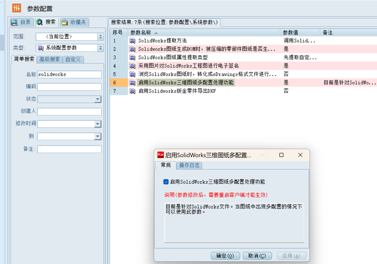Close the parameter dialog window
This screenshot has height=264, width=377.
[300, 155]
